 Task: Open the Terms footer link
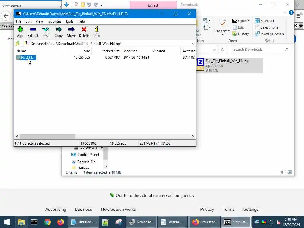click(x=229, y=209)
